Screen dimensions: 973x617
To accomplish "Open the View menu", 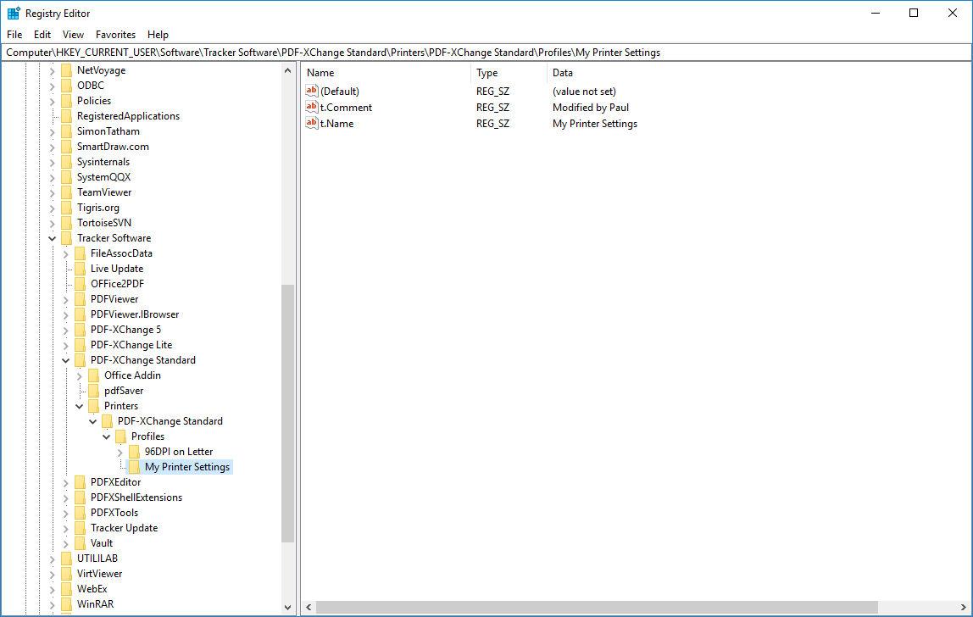I will tap(73, 35).
